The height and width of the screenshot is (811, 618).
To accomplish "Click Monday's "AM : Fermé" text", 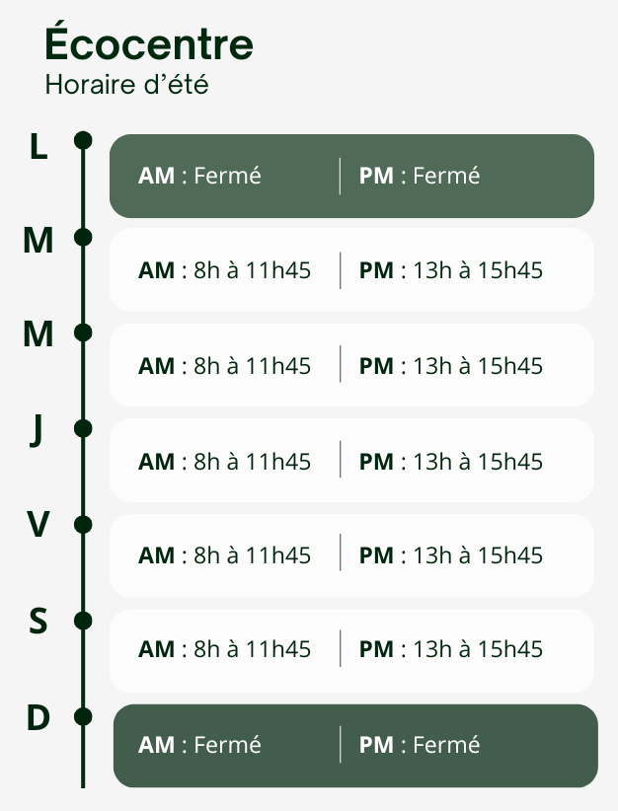I will 199,176.
